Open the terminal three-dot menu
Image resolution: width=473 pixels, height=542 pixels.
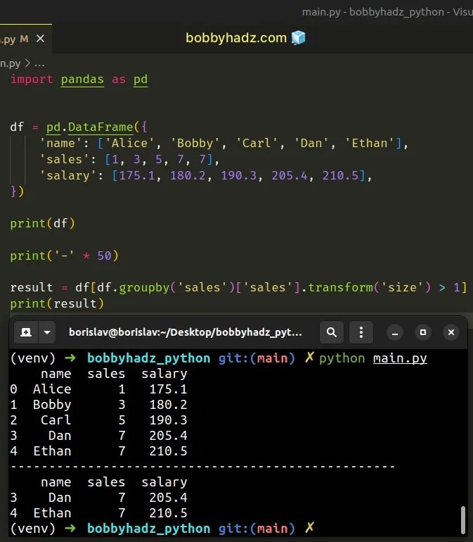pos(361,332)
